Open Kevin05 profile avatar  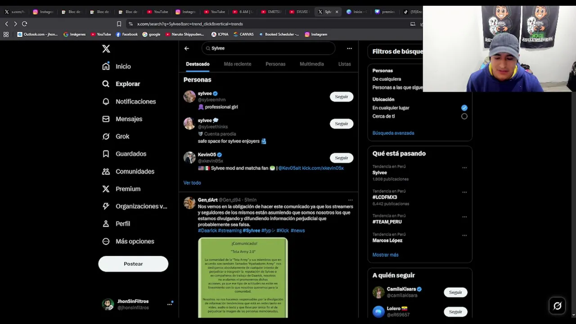(189, 157)
